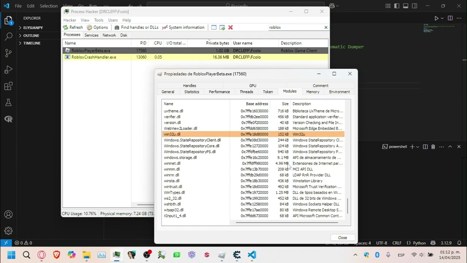Maximize terminal panel with chevron up
The width and height of the screenshot is (467, 263).
(450, 146)
